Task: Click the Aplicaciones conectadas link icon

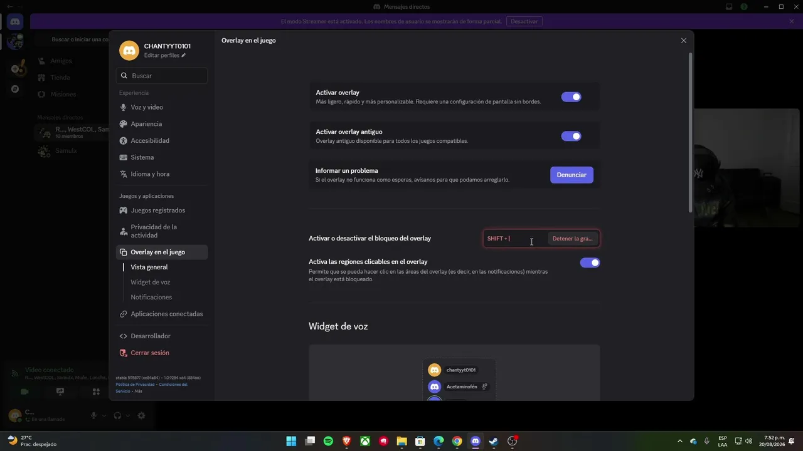Action: tap(124, 314)
